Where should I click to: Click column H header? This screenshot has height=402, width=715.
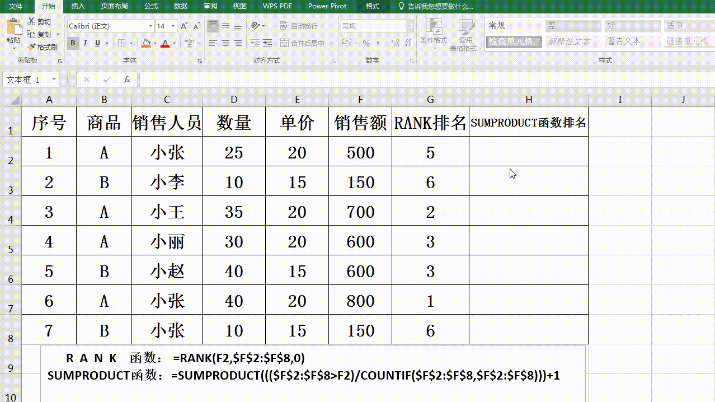click(x=529, y=100)
